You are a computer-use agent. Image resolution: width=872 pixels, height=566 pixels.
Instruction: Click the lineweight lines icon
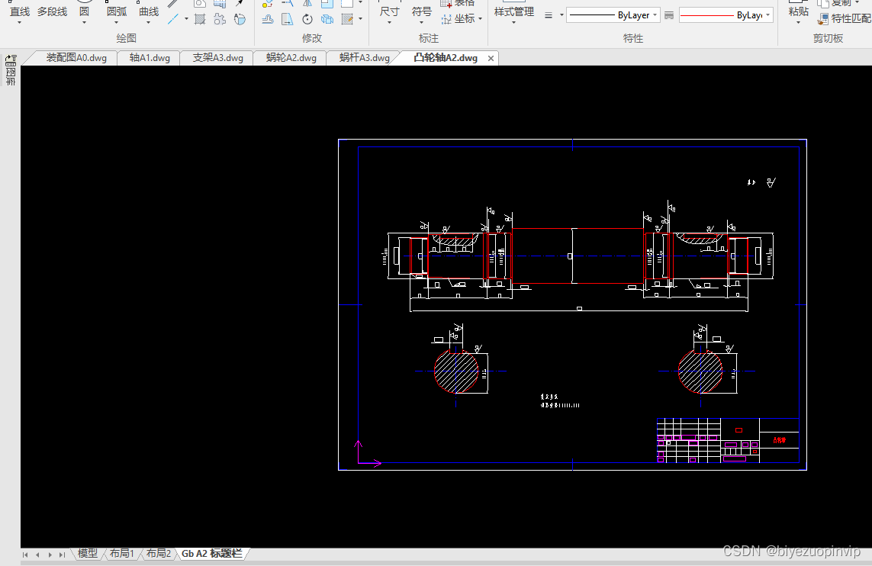549,15
